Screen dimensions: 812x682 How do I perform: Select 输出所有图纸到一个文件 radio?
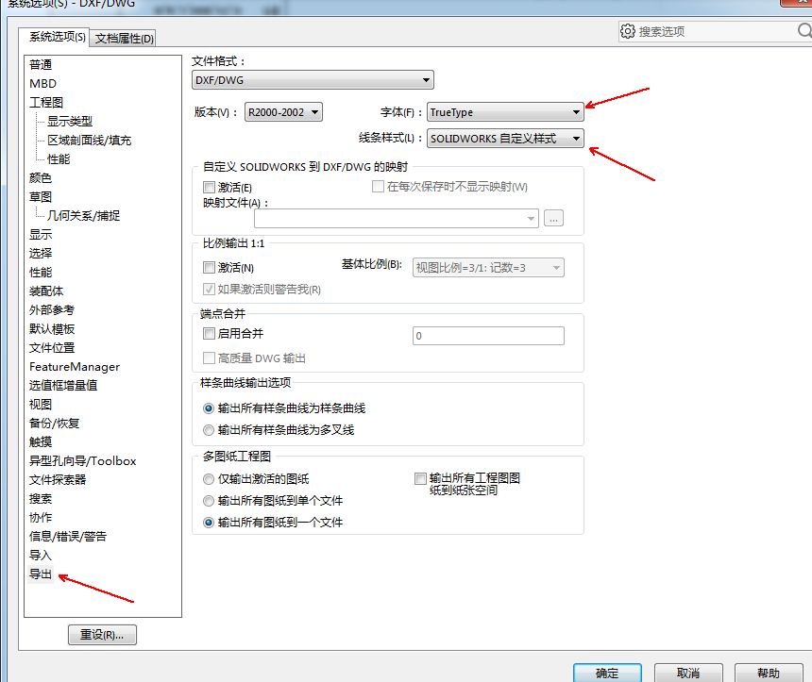(x=208, y=523)
